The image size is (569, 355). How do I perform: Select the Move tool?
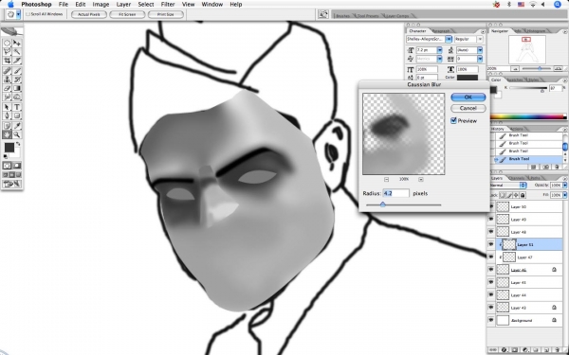(x=17, y=44)
